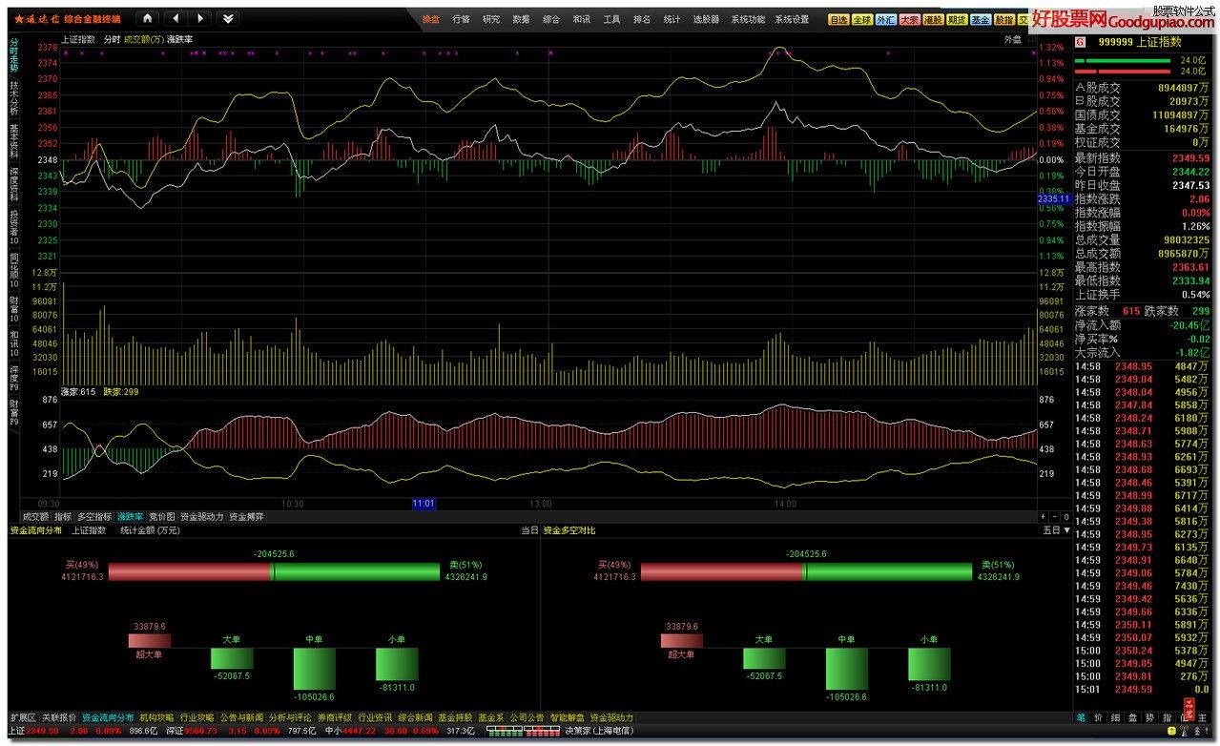Click the 资金多空对比 panel title
The height and width of the screenshot is (746, 1220).
569,529
